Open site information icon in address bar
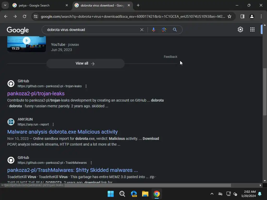 click(36, 16)
